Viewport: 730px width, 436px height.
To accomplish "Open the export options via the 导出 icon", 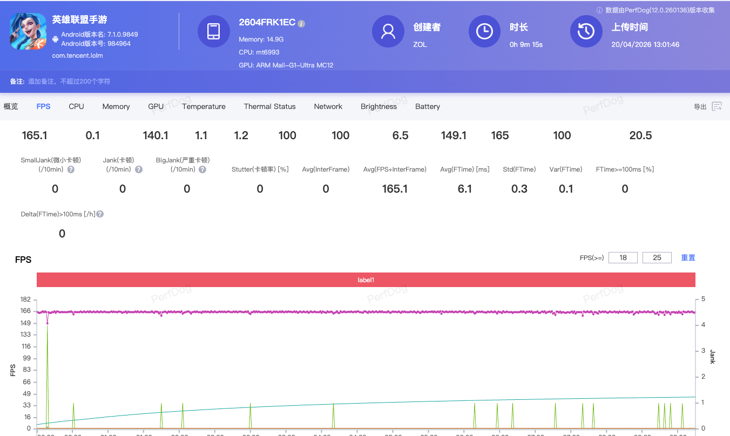I will [x=717, y=106].
